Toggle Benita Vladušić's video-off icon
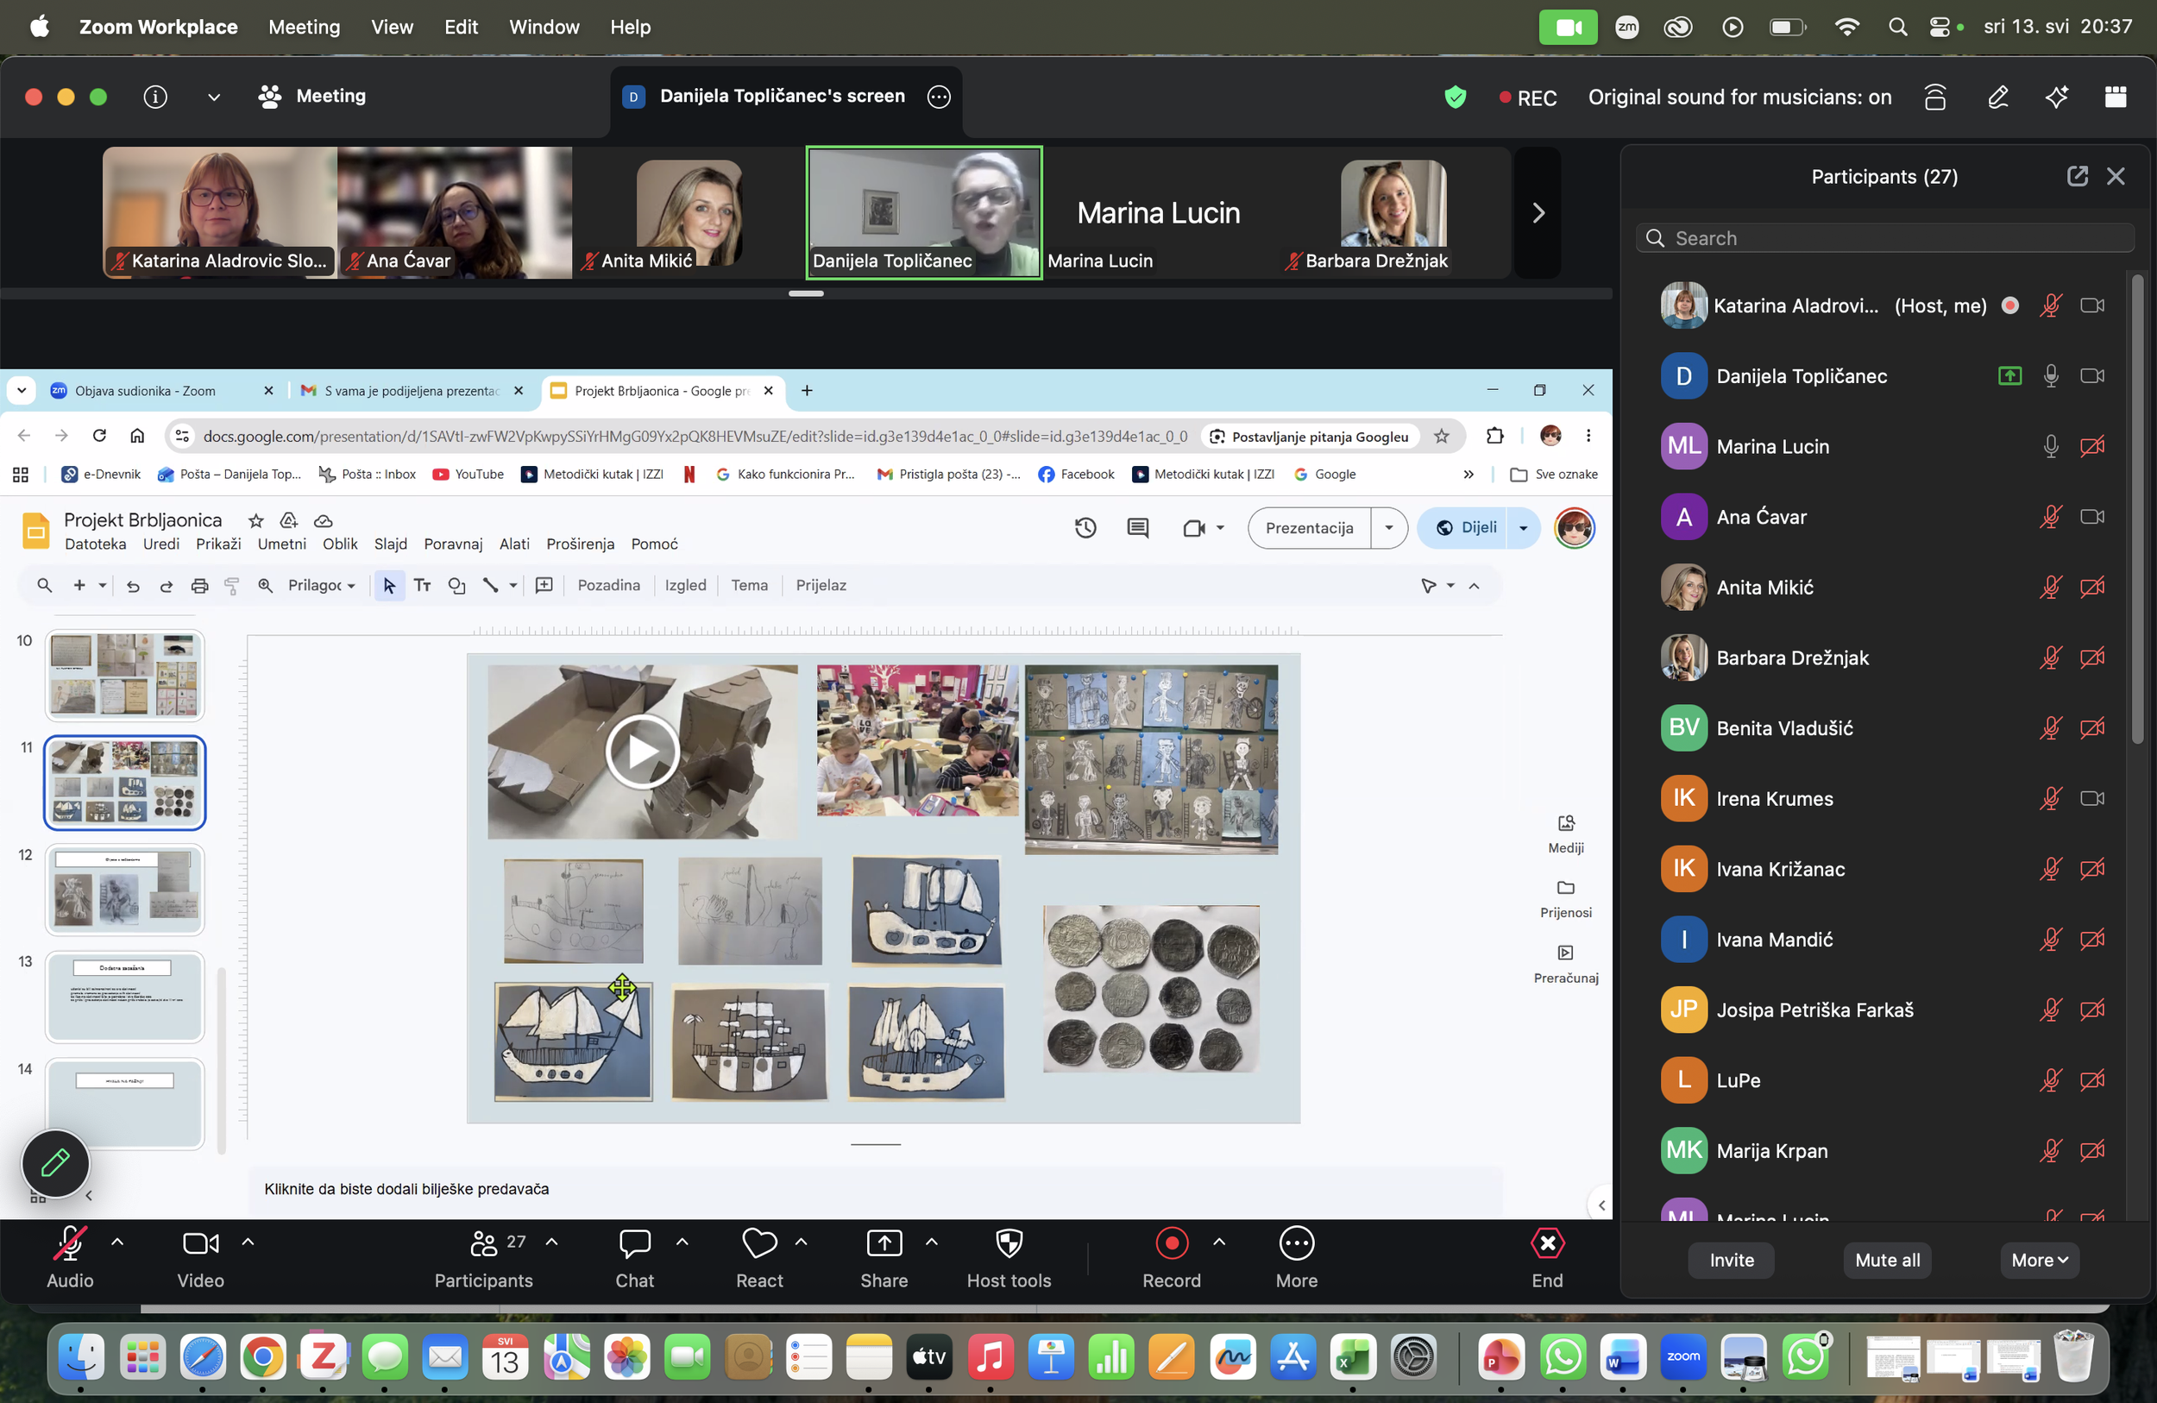Image resolution: width=2157 pixels, height=1403 pixels. click(x=2091, y=727)
